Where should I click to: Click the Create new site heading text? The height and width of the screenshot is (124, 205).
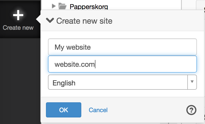pos(84,21)
